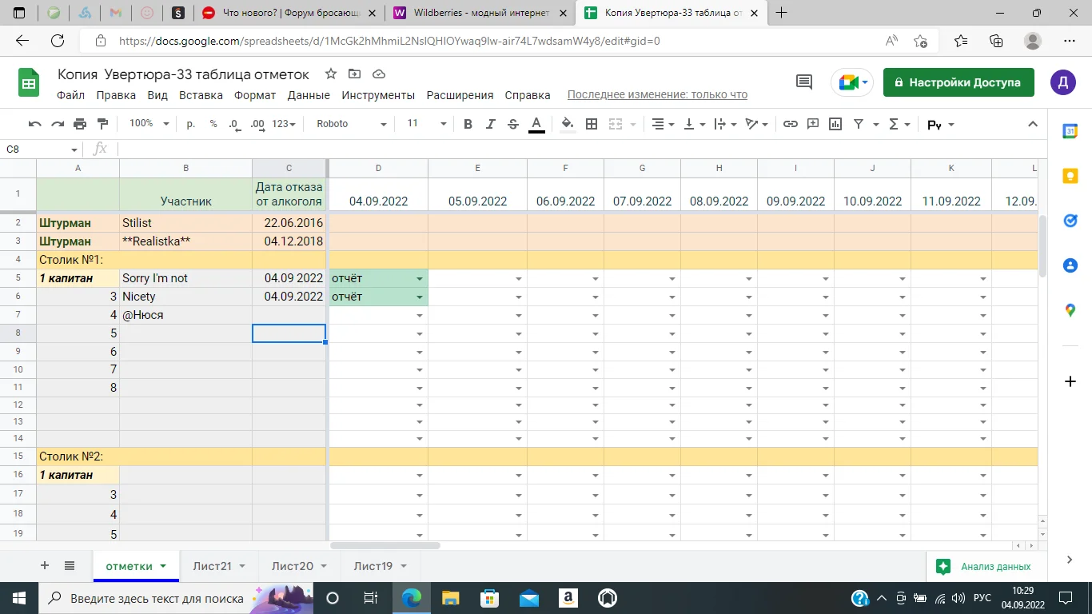Image resolution: width=1092 pixels, height=614 pixels.
Task: Insert a link using chain icon
Action: click(790, 124)
